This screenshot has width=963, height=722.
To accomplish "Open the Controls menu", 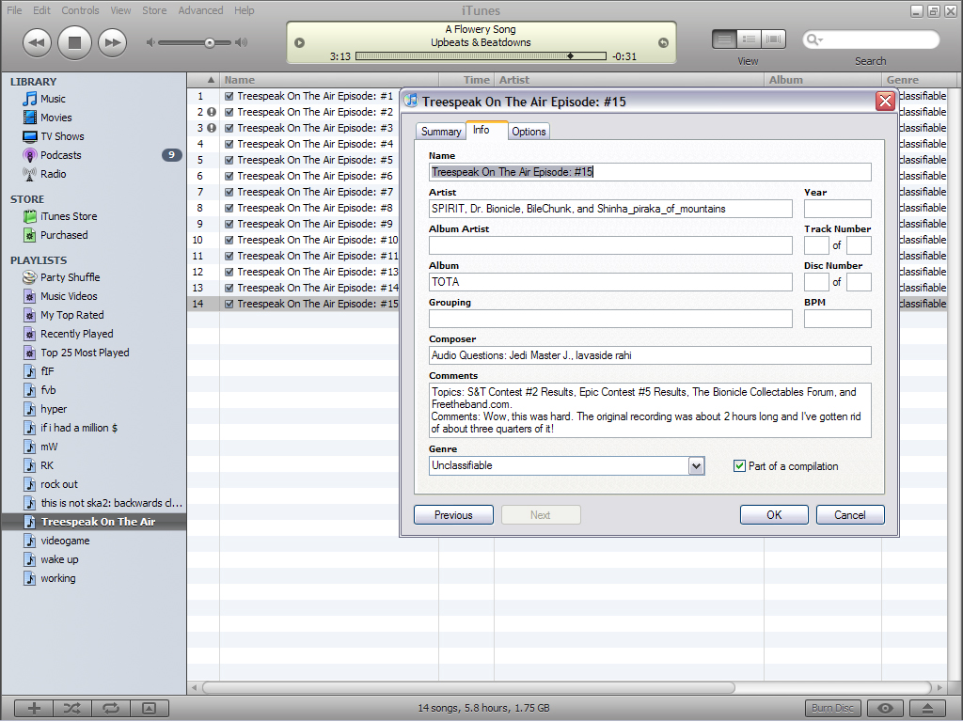I will coord(81,10).
